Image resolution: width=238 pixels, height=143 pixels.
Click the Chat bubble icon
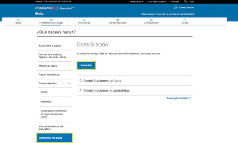[185, 2]
